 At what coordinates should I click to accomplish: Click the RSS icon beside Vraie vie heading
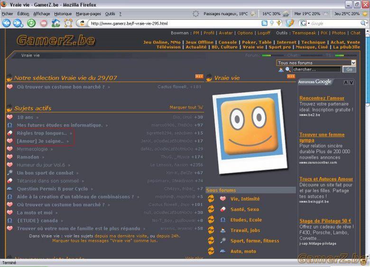[291, 76]
